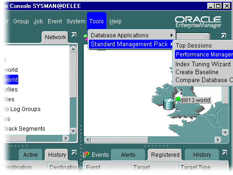The image size is (233, 175).
Task: Switch to the Active jobs tab
Action: [x=30, y=155]
